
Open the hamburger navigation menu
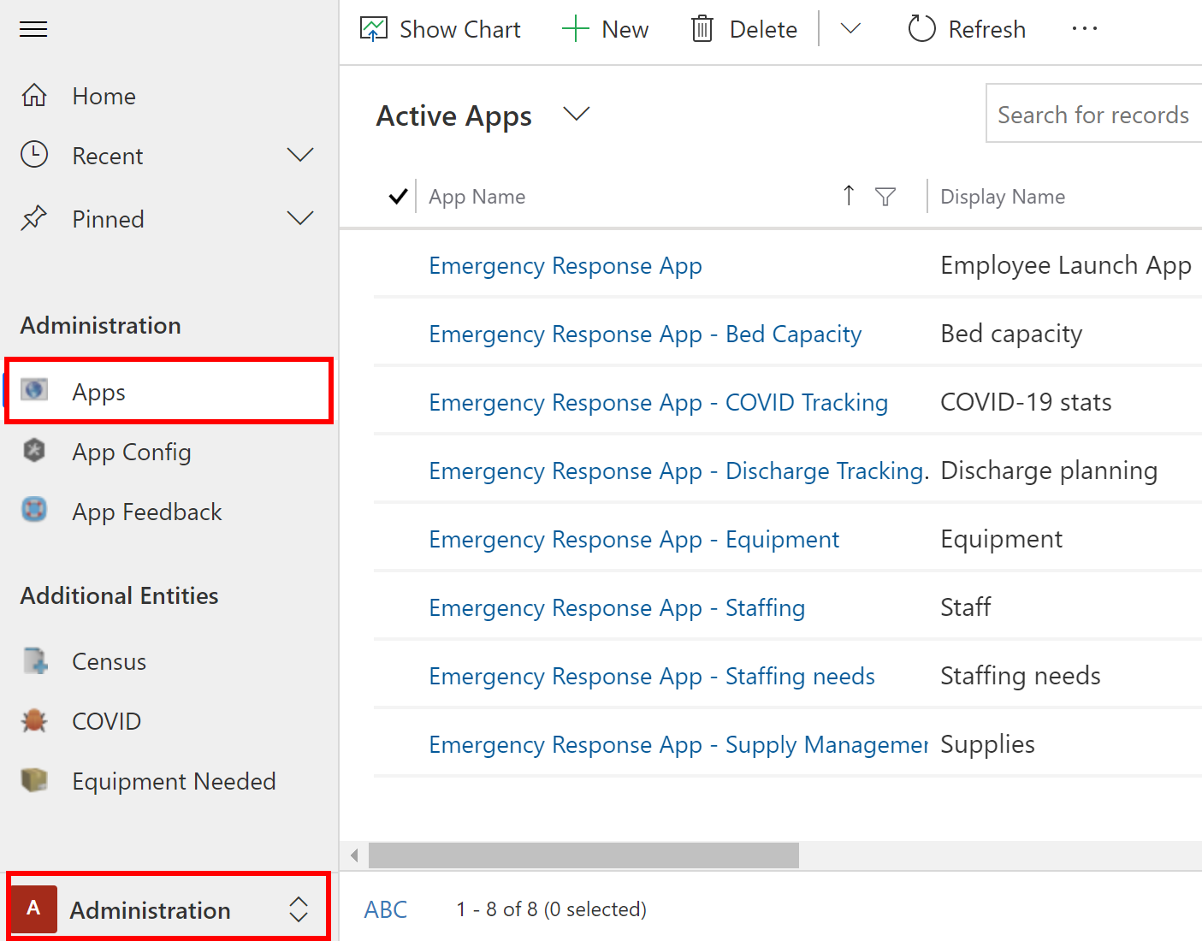pos(33,29)
